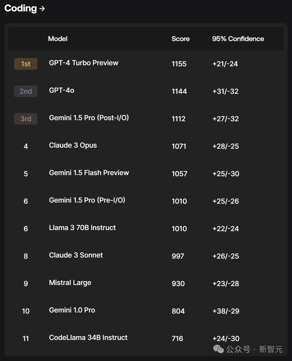This screenshot has width=292, height=361.
Task: Click the 3rd place rank badge
Action: [26, 119]
